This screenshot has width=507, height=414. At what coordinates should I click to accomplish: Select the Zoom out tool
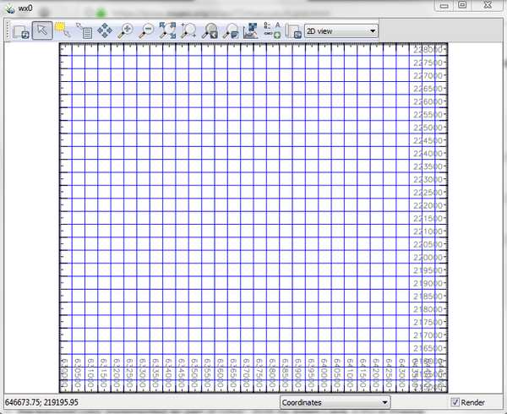pyautogui.click(x=147, y=31)
